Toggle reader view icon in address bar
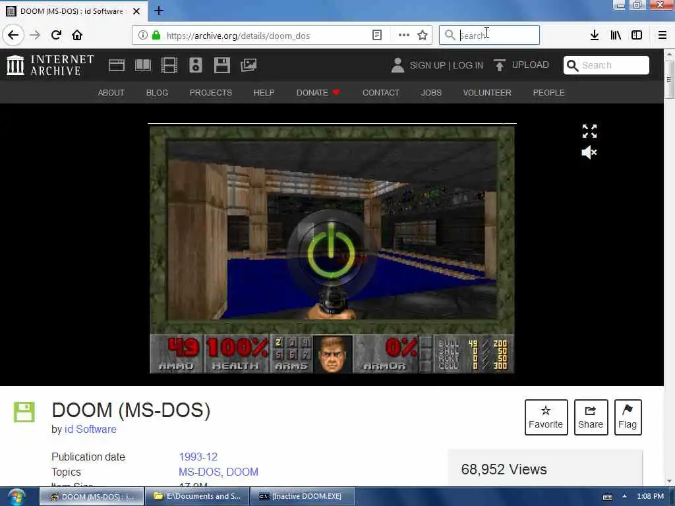 click(x=376, y=36)
